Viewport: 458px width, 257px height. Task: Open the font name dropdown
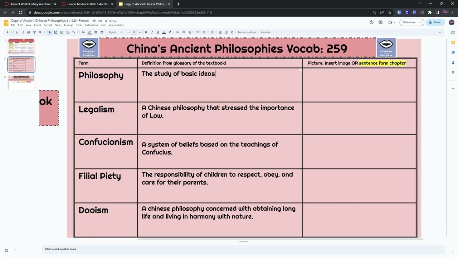pos(116,32)
